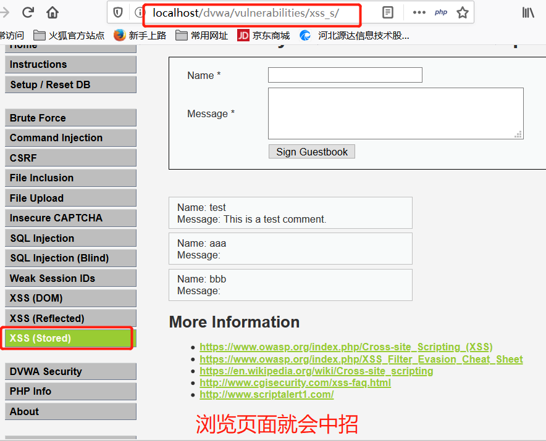Open DVWA Security settings page
This screenshot has width=546, height=441.
tap(70, 371)
